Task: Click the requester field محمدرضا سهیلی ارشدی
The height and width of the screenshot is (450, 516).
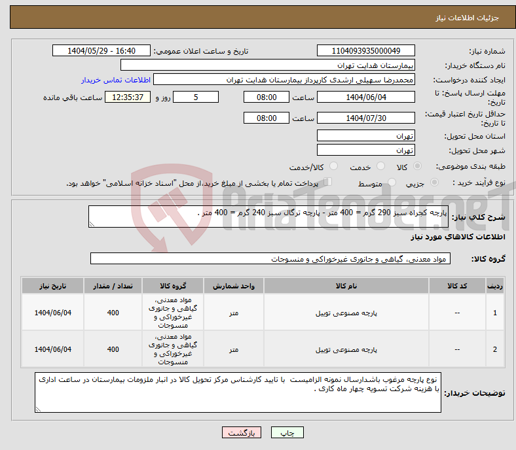Action: pos(284,80)
